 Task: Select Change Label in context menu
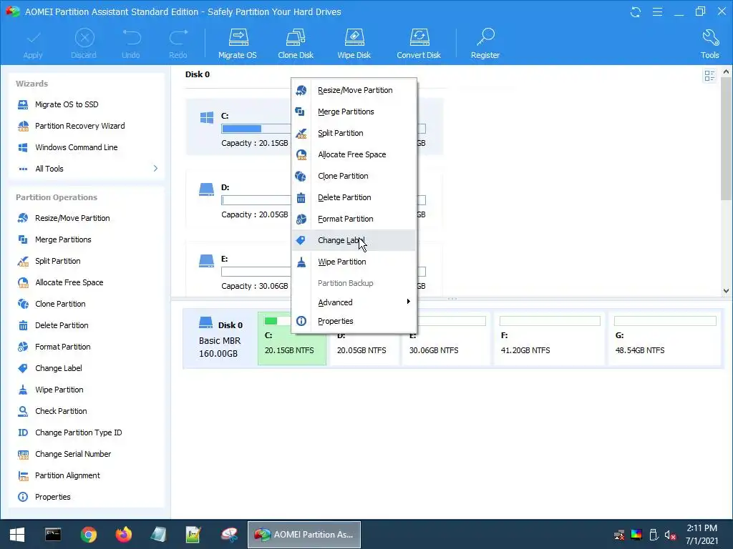[x=354, y=240]
